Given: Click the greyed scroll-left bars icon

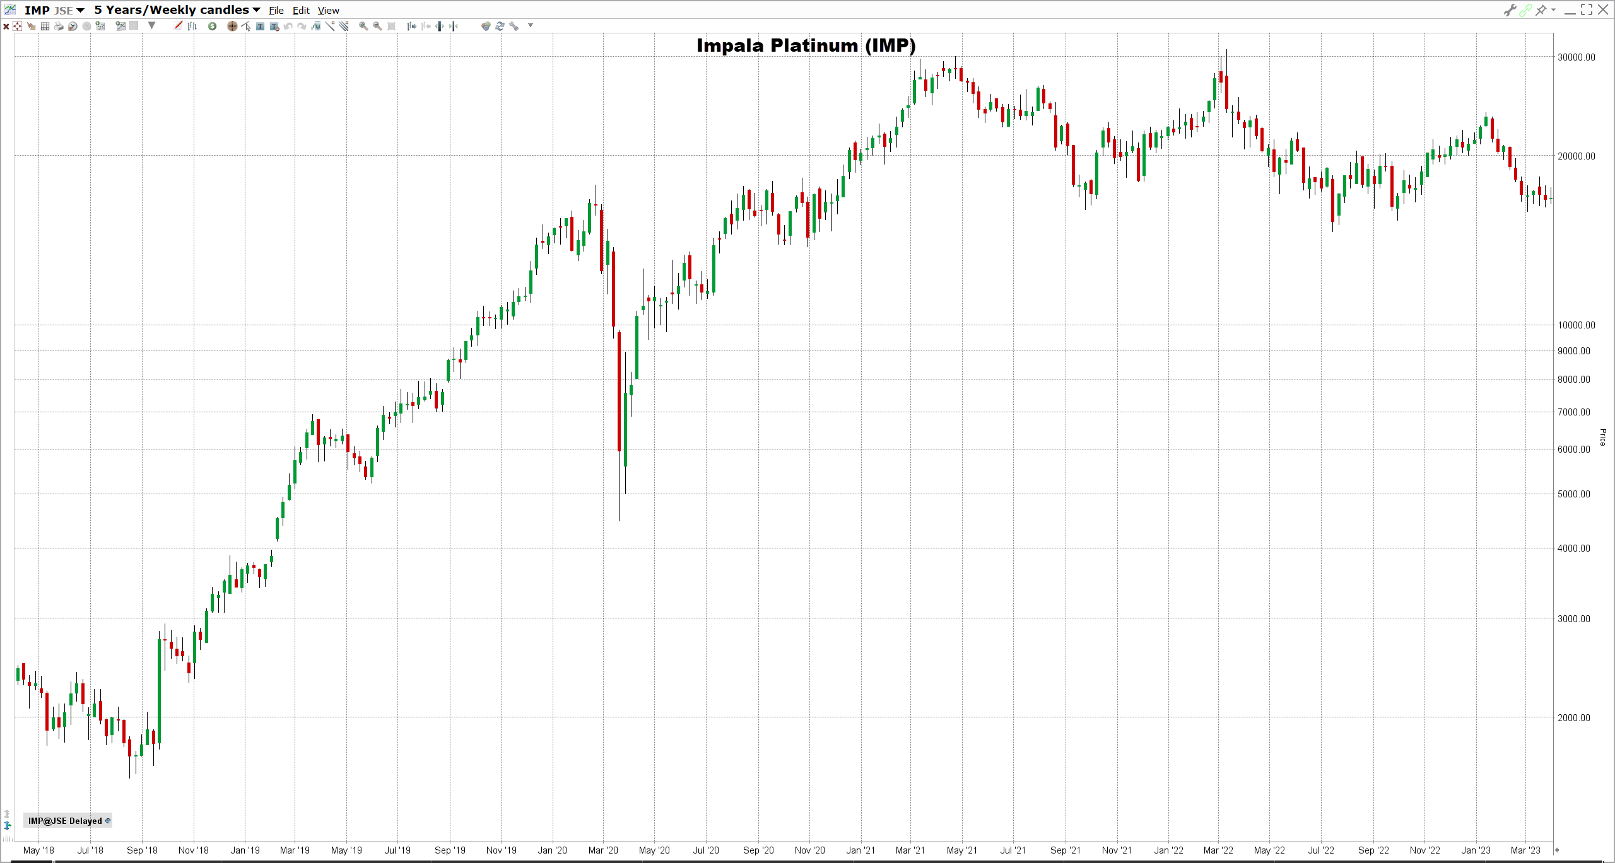Looking at the screenshot, I should coord(426,26).
